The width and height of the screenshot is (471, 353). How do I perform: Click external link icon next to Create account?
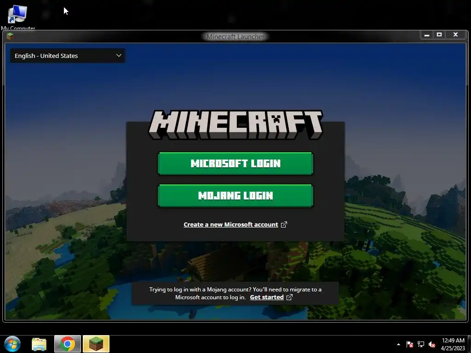[x=284, y=224]
